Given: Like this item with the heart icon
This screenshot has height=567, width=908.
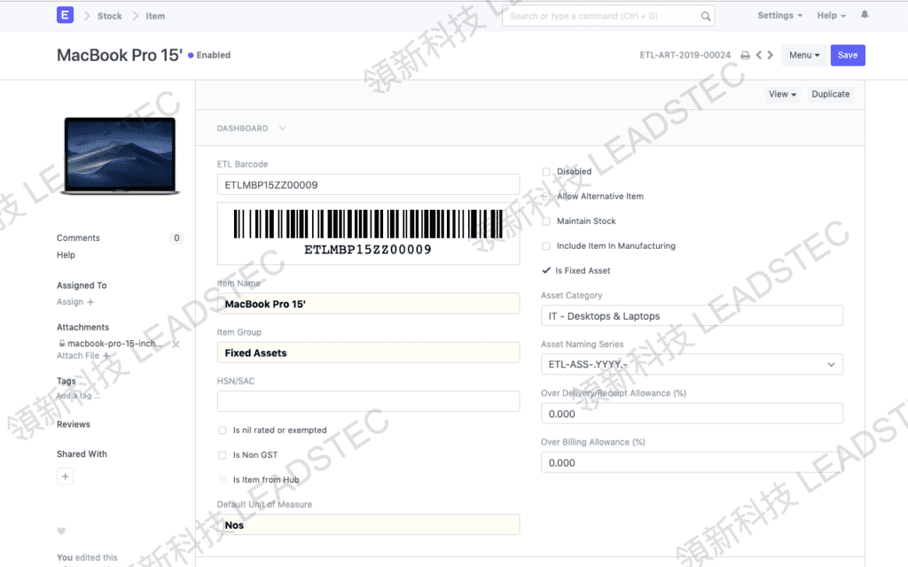Looking at the screenshot, I should click(x=60, y=531).
